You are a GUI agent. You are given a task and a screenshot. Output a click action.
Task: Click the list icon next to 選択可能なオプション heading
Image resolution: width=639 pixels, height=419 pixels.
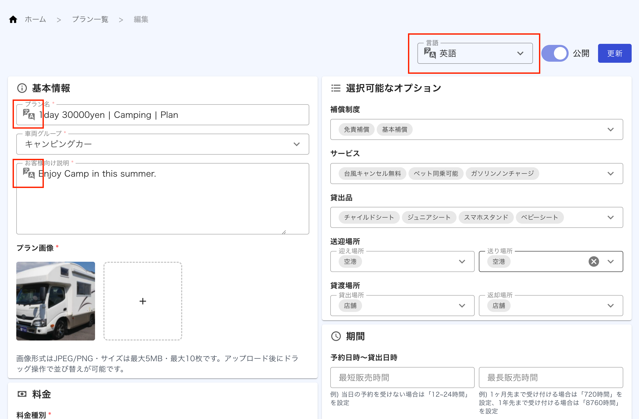pyautogui.click(x=336, y=88)
